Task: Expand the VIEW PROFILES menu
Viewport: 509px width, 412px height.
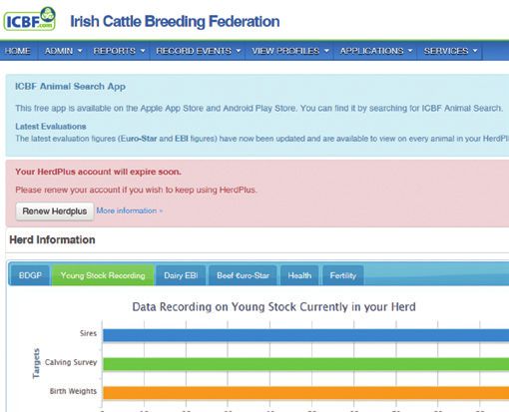Action: coord(290,51)
